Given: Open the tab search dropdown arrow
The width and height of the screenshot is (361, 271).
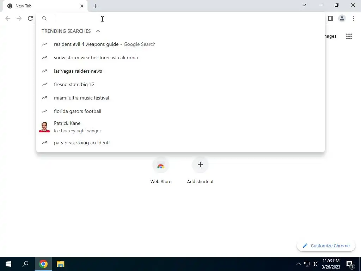Looking at the screenshot, I should [x=304, y=5].
